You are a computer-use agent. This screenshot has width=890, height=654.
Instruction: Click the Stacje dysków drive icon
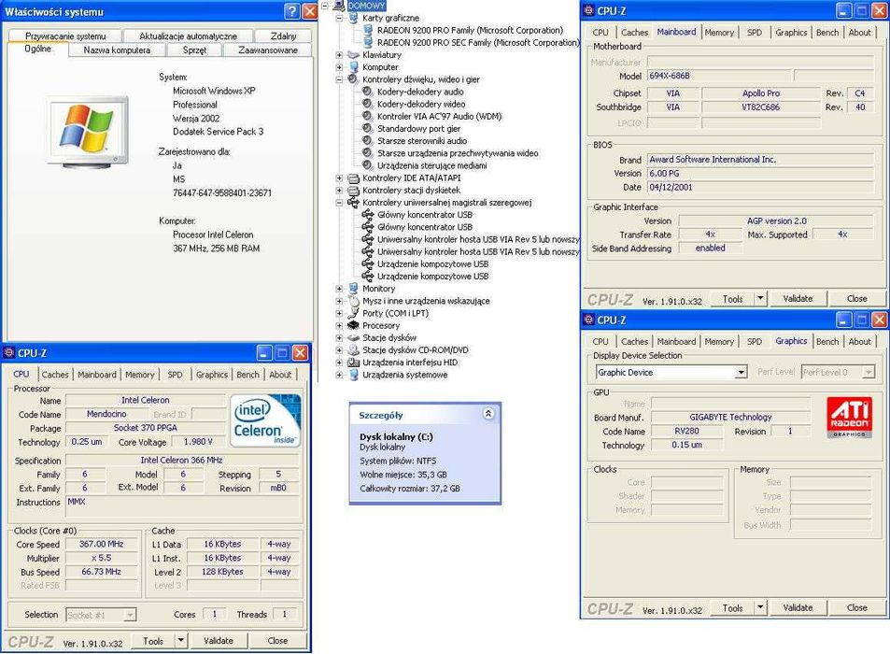(x=353, y=338)
